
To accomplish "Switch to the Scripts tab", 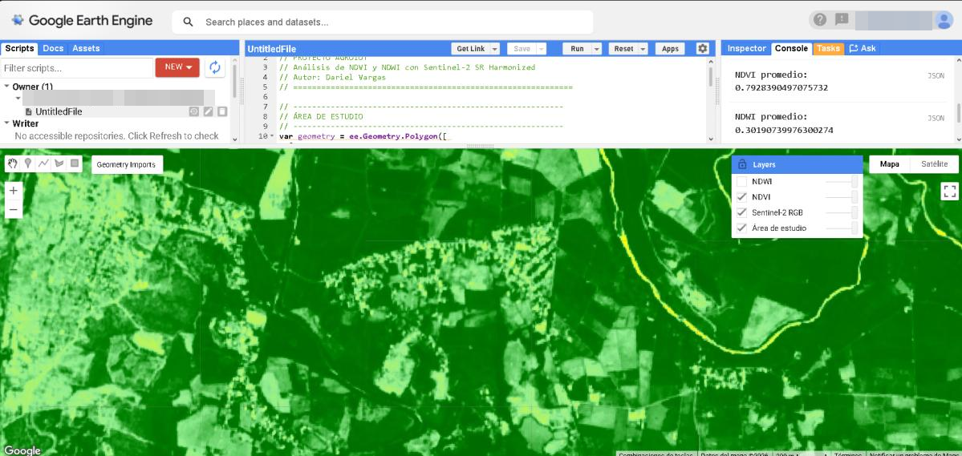I will [x=19, y=48].
